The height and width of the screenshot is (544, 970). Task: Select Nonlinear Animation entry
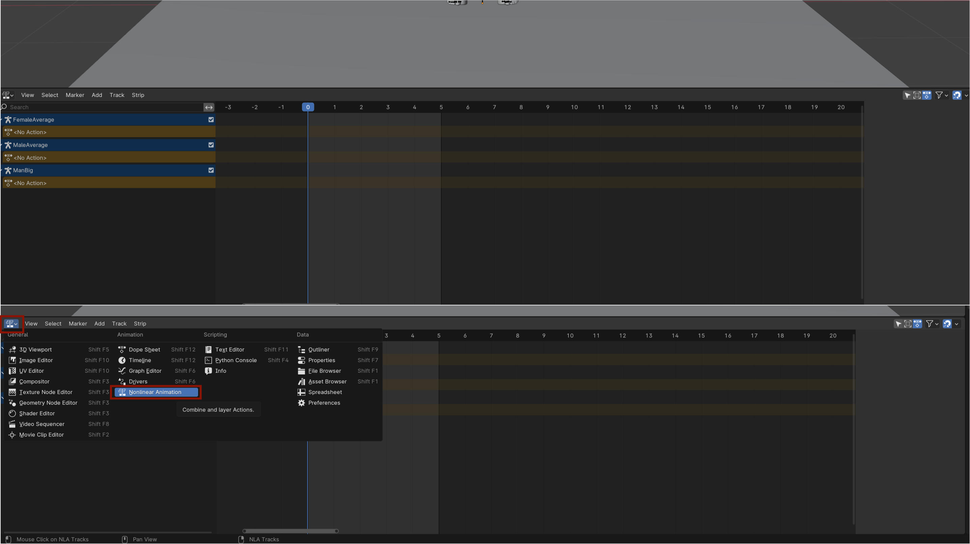pyautogui.click(x=156, y=392)
